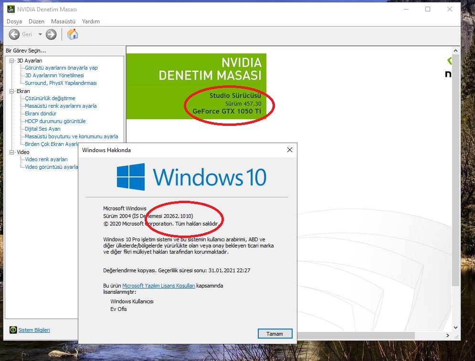Click the '© 2020 Microsoft Corporation' copyright line
Screen dimensions: 475x361
point(161,224)
